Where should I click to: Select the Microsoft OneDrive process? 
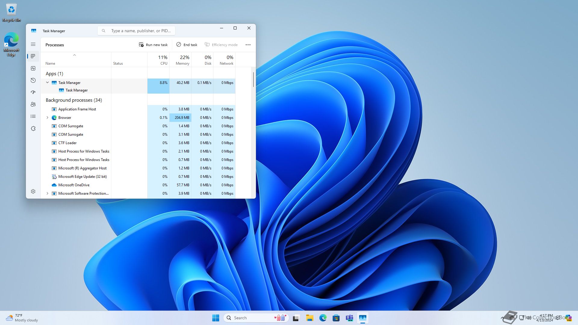point(138,185)
